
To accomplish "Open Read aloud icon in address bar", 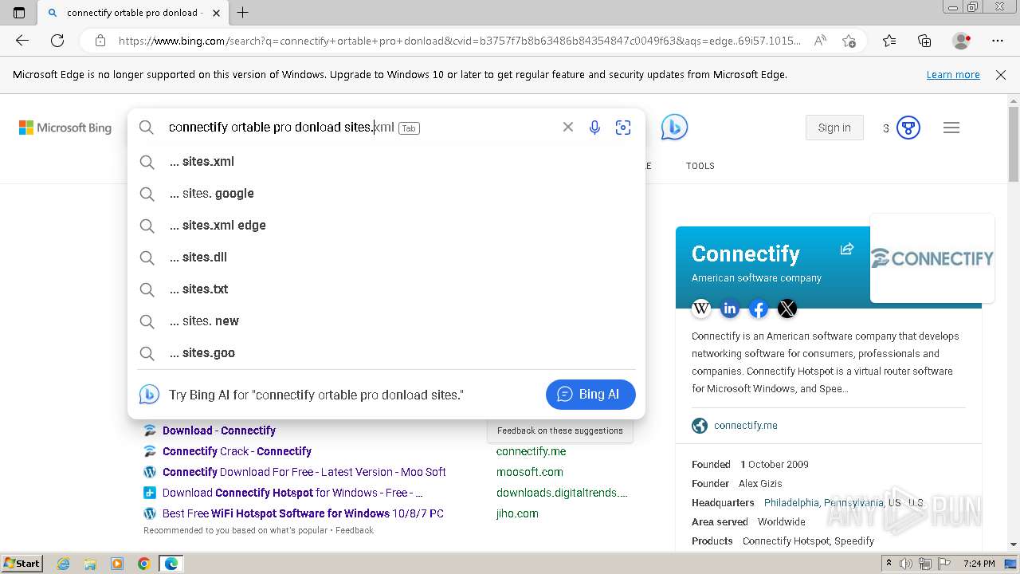I will (820, 41).
